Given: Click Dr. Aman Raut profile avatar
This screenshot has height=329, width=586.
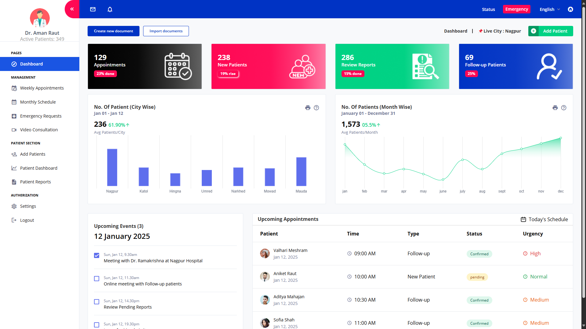Looking at the screenshot, I should 40,18.
